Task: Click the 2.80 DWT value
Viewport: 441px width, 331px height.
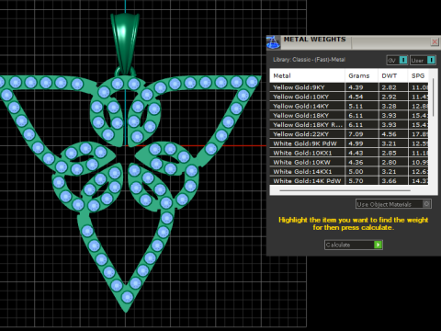Action: click(389, 162)
